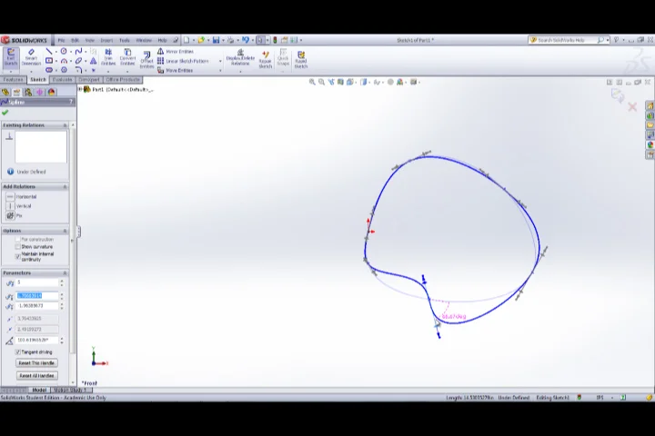Collapse the Existing Relations section
The width and height of the screenshot is (655, 436).
tap(65, 125)
